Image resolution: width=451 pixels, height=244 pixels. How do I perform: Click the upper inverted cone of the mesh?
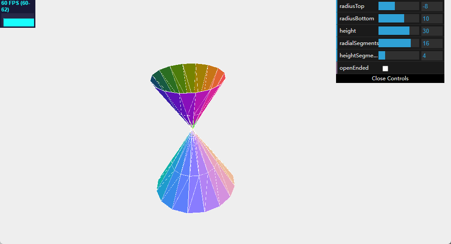click(189, 93)
